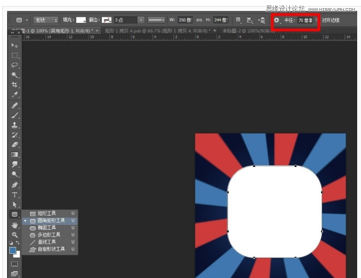
Task: Open the stroke width dropdown arrow
Action: [141, 20]
